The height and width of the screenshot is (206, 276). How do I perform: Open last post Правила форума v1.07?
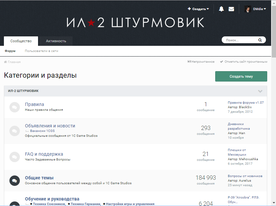click(x=246, y=103)
